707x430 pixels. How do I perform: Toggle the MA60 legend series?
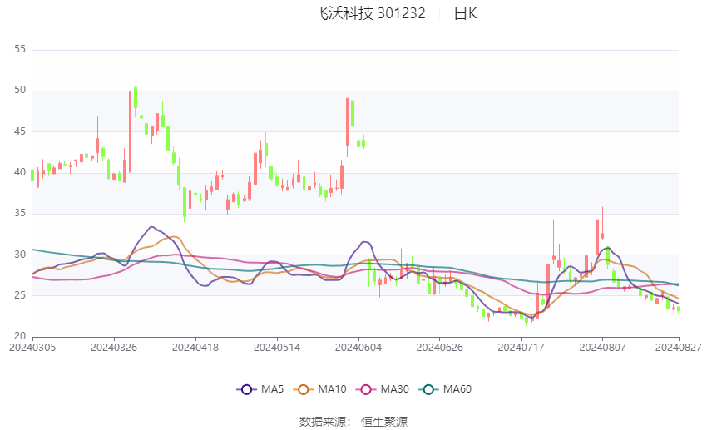coord(445,389)
